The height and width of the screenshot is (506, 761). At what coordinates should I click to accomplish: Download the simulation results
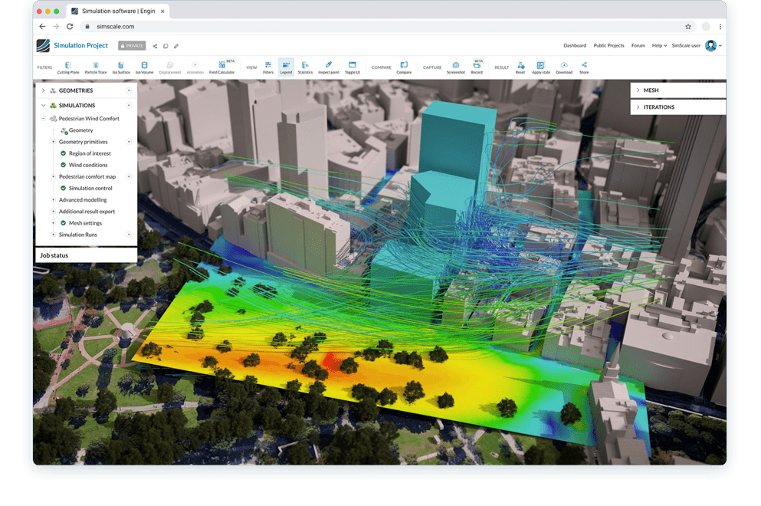coord(564,67)
